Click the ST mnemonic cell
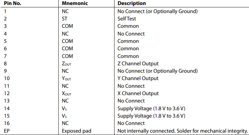249x135 pixels. click(65, 19)
